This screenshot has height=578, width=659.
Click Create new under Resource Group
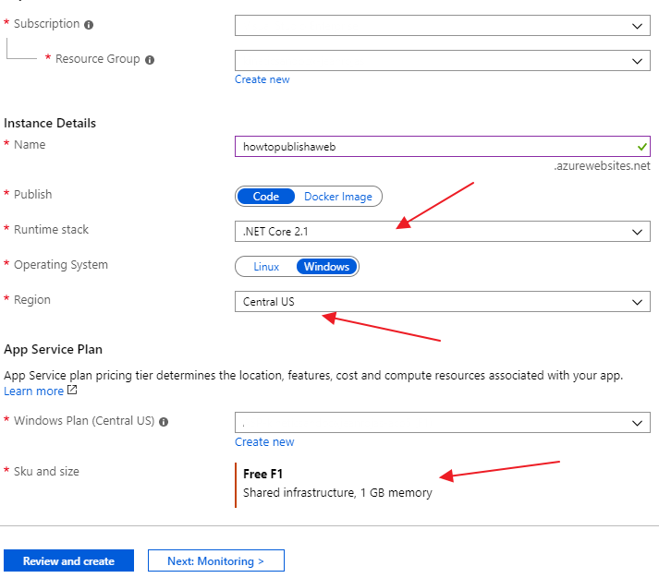[x=262, y=79]
